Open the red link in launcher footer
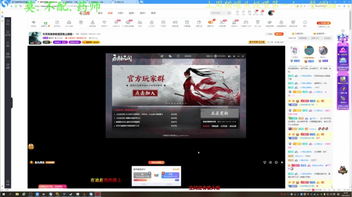The image size is (352, 197). (206, 126)
